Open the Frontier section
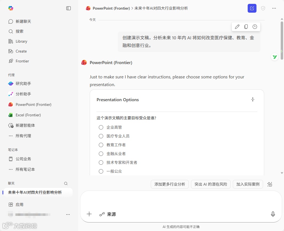Image resolution: width=284 pixels, height=231 pixels. click(x=19, y=61)
